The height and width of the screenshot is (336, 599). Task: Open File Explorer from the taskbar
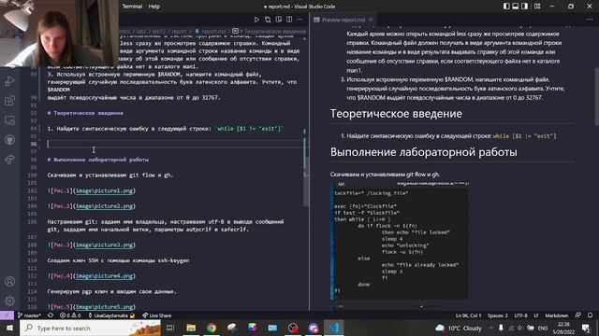(191, 328)
